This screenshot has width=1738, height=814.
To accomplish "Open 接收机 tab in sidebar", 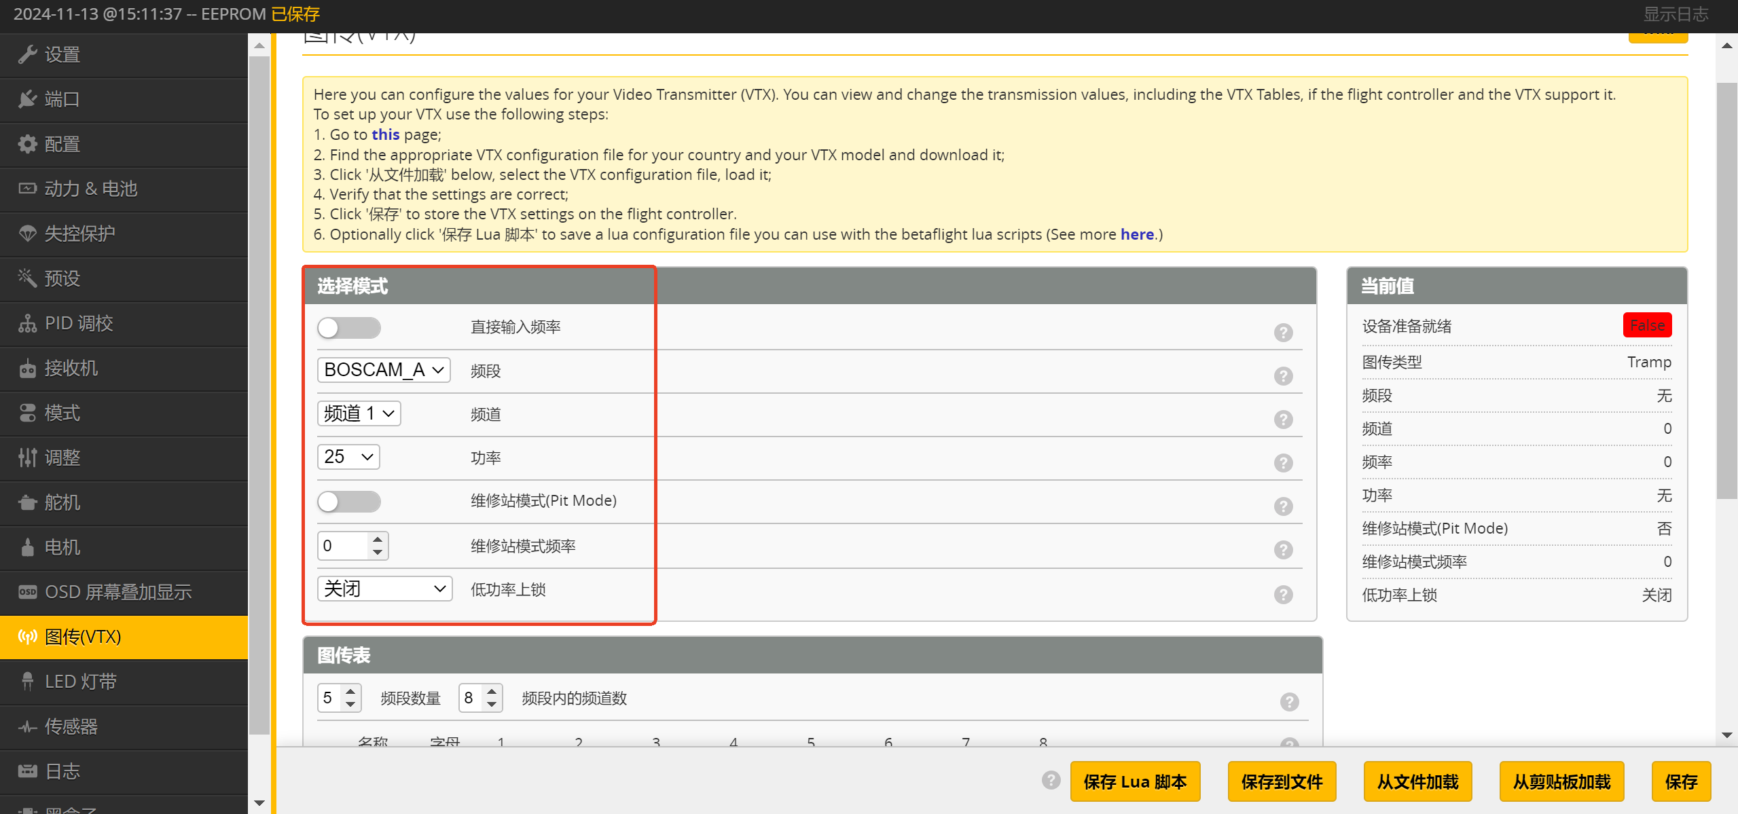I will (x=124, y=368).
